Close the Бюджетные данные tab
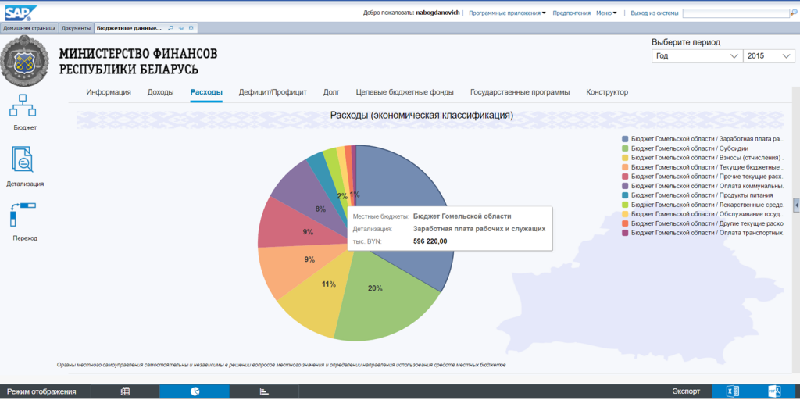This screenshot has height=400, width=800. pyautogui.click(x=191, y=28)
